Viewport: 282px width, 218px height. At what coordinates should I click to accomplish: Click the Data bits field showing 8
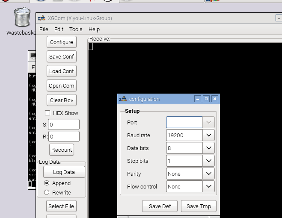click(184, 148)
